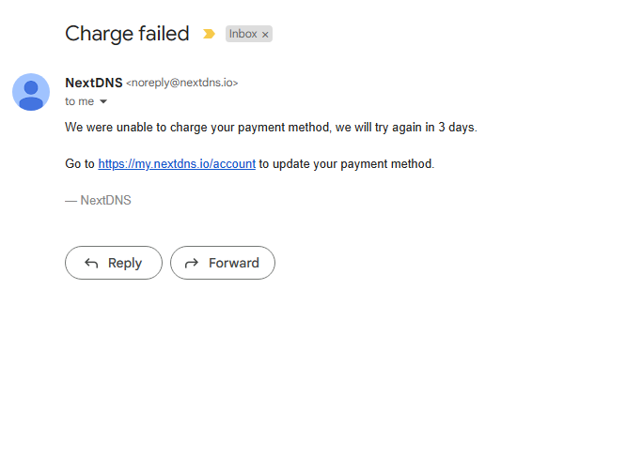Click the noreply@nextdns.io email address
The height and width of the screenshot is (457, 642).
click(181, 83)
